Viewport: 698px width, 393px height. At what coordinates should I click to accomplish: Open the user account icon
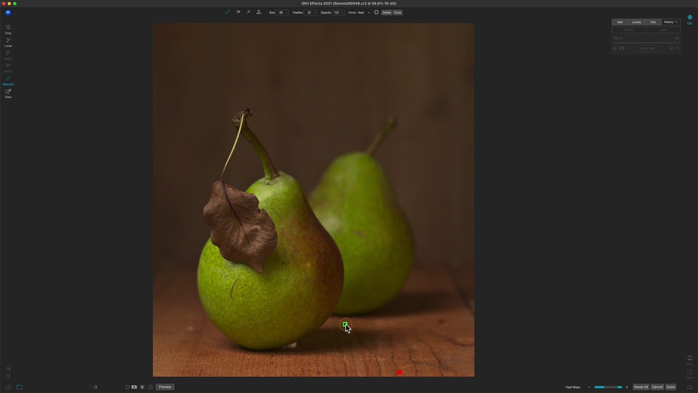click(8, 368)
